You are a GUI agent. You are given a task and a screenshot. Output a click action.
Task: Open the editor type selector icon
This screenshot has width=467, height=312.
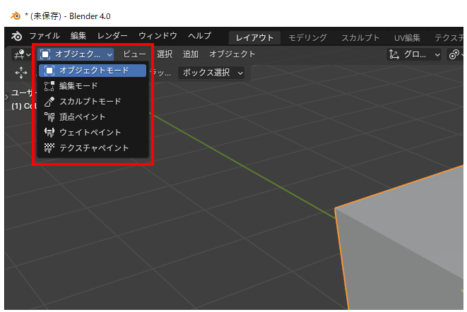(x=23, y=54)
